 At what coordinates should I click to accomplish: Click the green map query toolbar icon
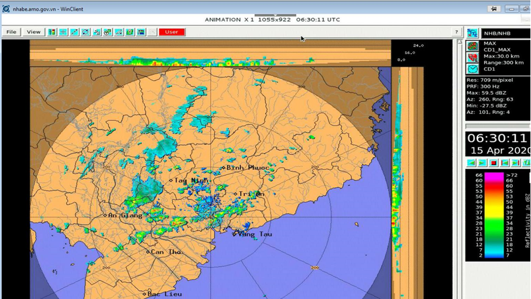click(x=130, y=32)
